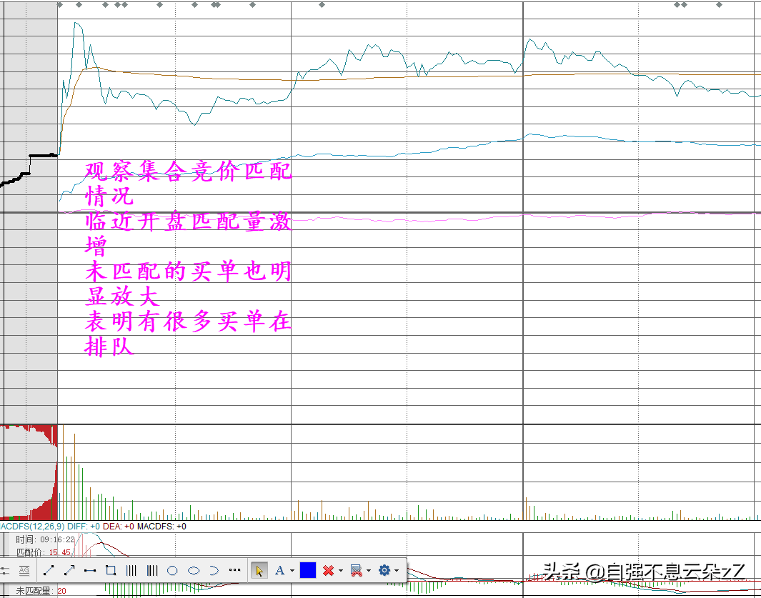Select the rectangle drawing tool

click(x=111, y=570)
